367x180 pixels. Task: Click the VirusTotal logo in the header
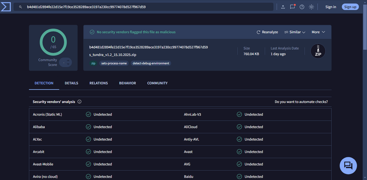pos(6,7)
